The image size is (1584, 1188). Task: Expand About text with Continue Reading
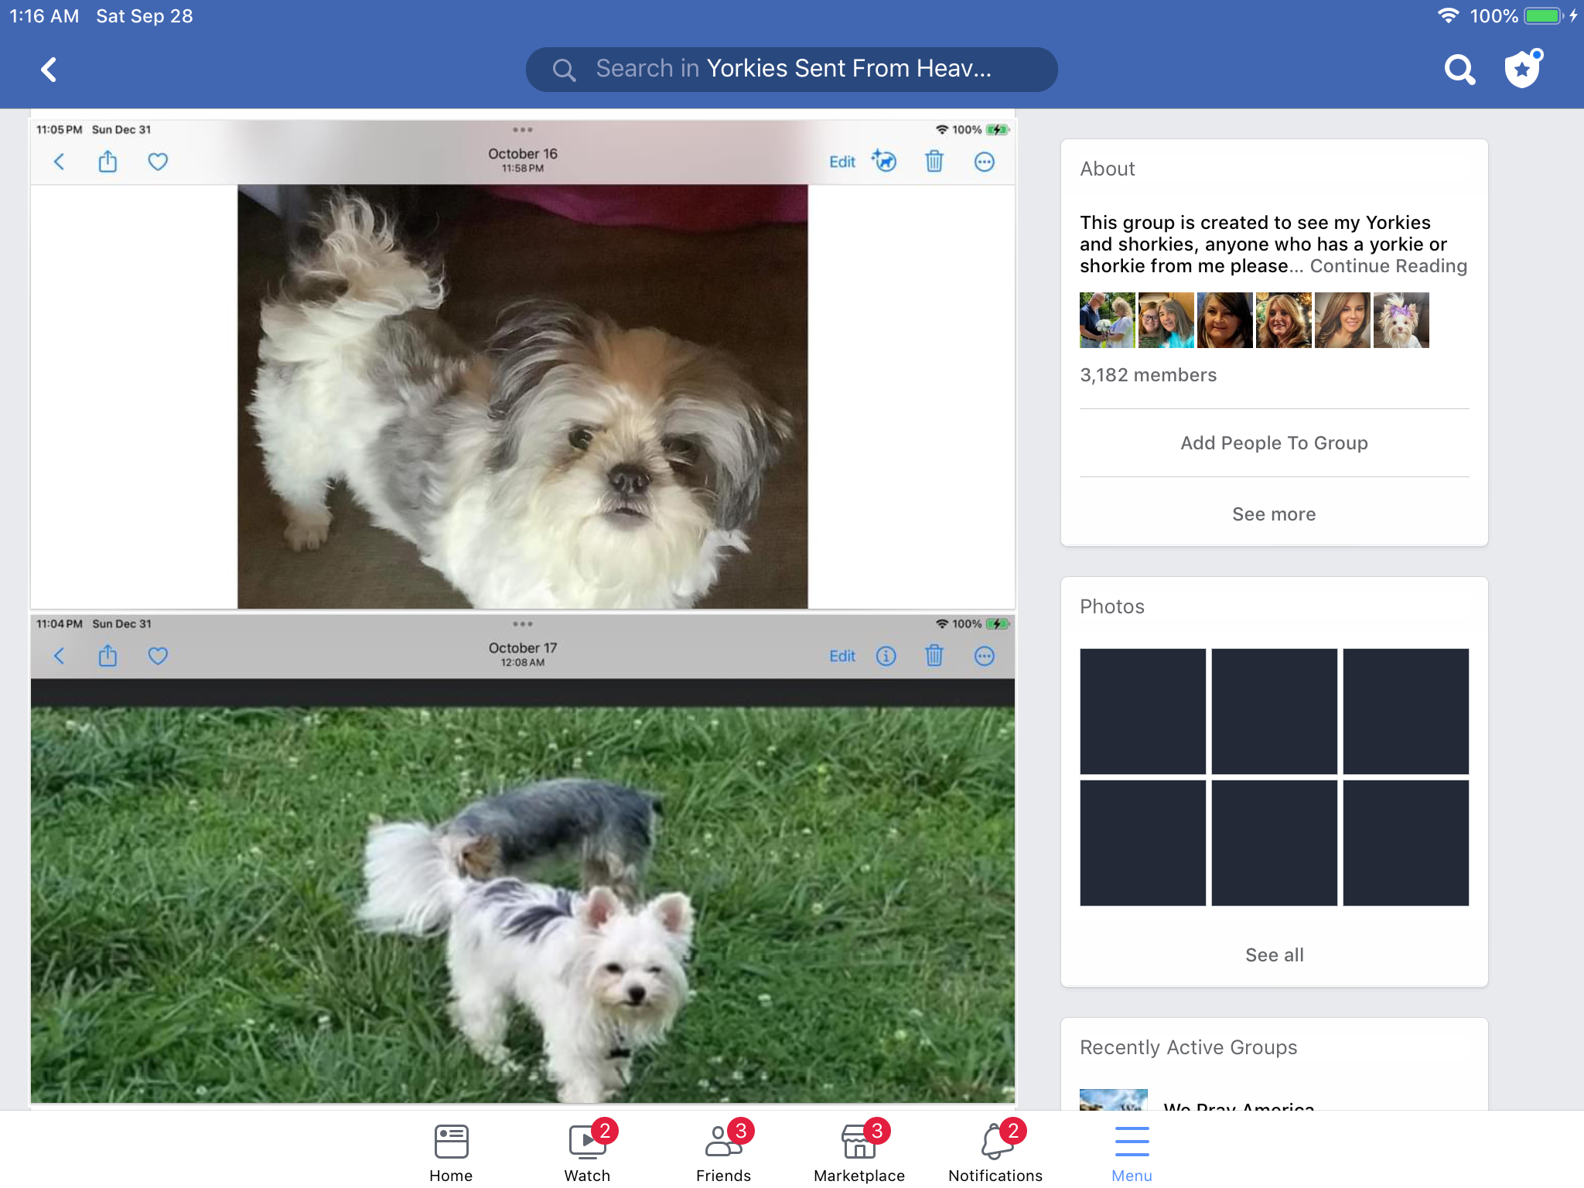pos(1388,266)
